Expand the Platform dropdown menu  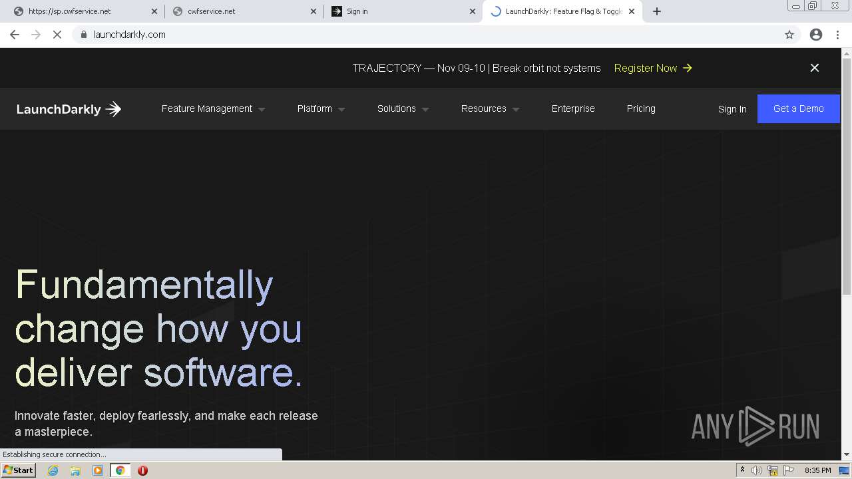coord(321,108)
